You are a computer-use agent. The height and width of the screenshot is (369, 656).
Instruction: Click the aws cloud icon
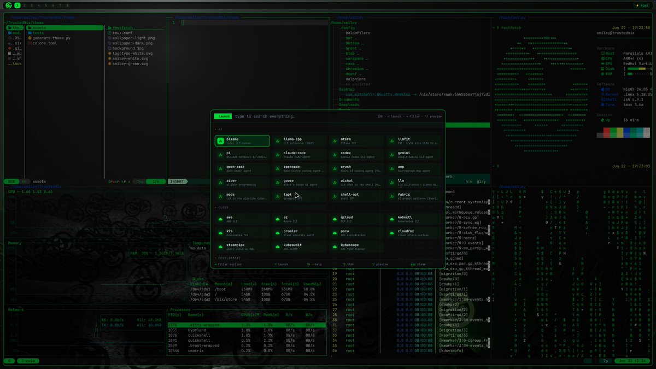220,219
